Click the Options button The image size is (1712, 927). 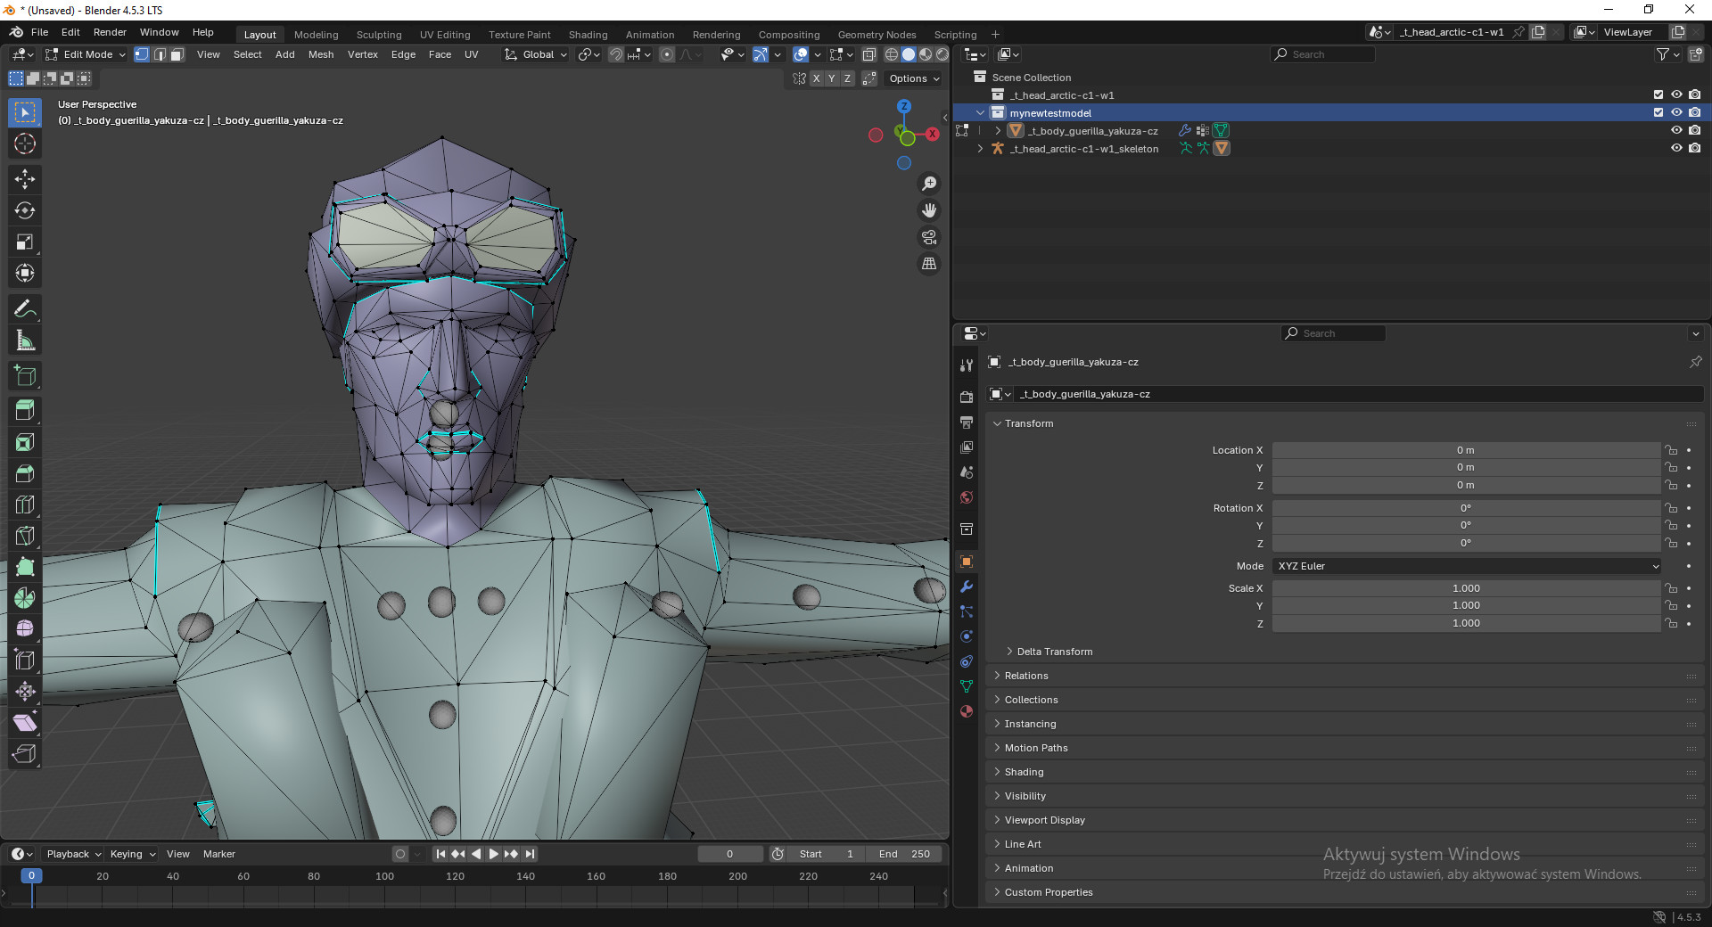(x=912, y=78)
